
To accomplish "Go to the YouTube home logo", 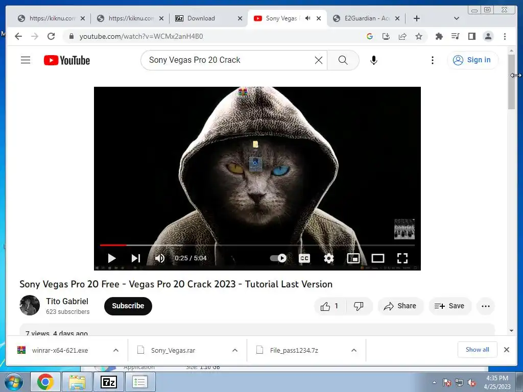I will tap(67, 60).
